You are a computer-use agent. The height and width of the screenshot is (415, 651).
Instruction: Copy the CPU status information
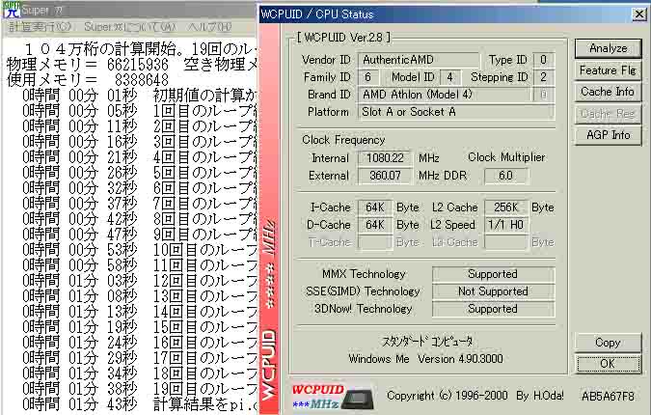coord(608,343)
